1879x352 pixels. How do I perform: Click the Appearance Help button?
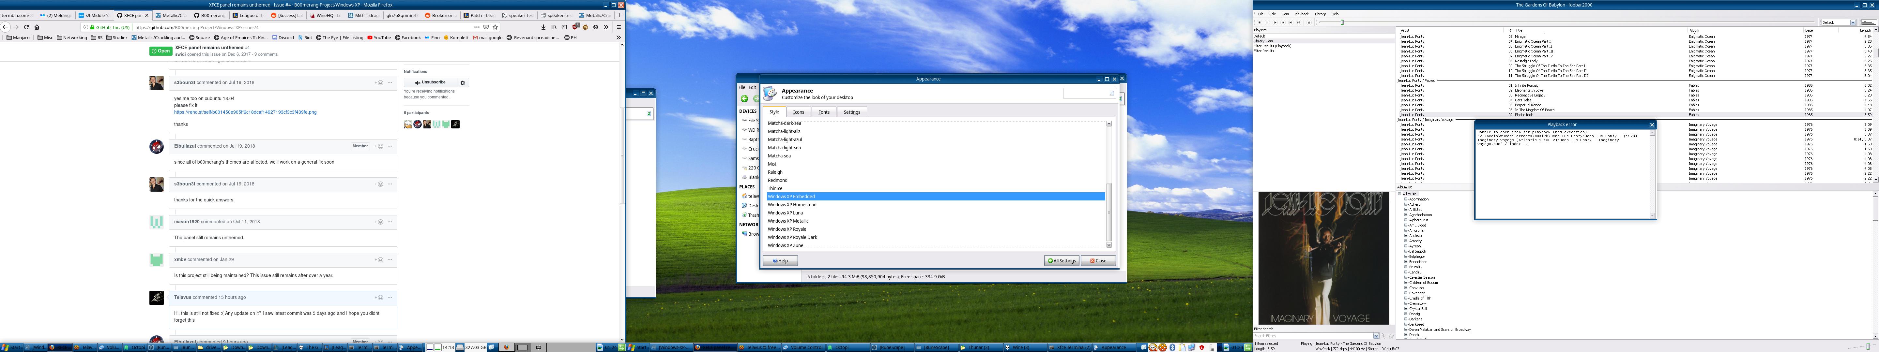[780, 260]
